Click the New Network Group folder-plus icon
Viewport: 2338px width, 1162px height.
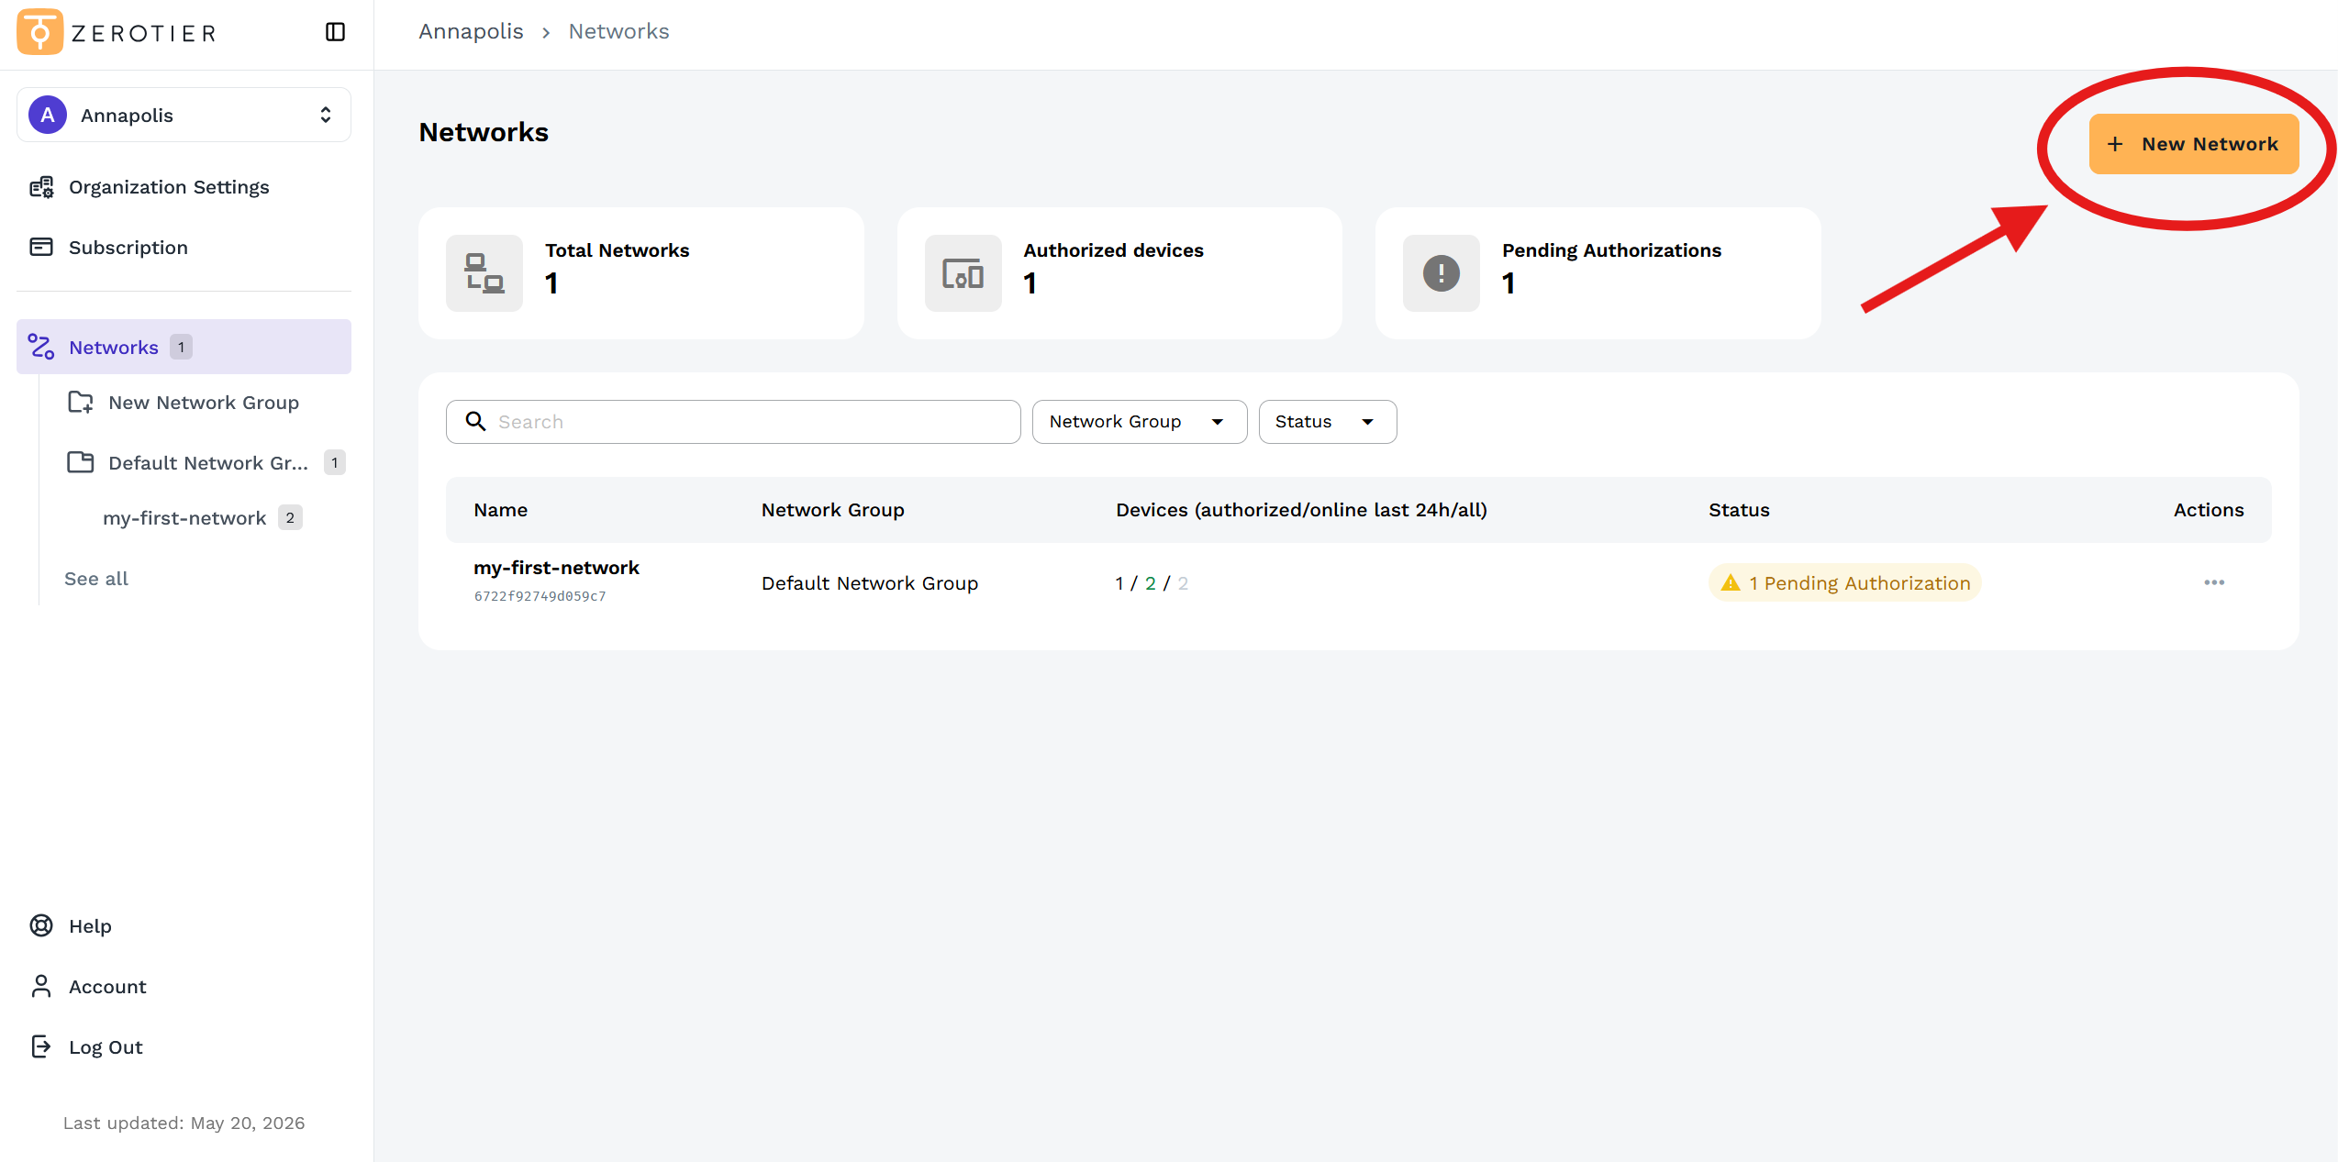[x=81, y=403]
